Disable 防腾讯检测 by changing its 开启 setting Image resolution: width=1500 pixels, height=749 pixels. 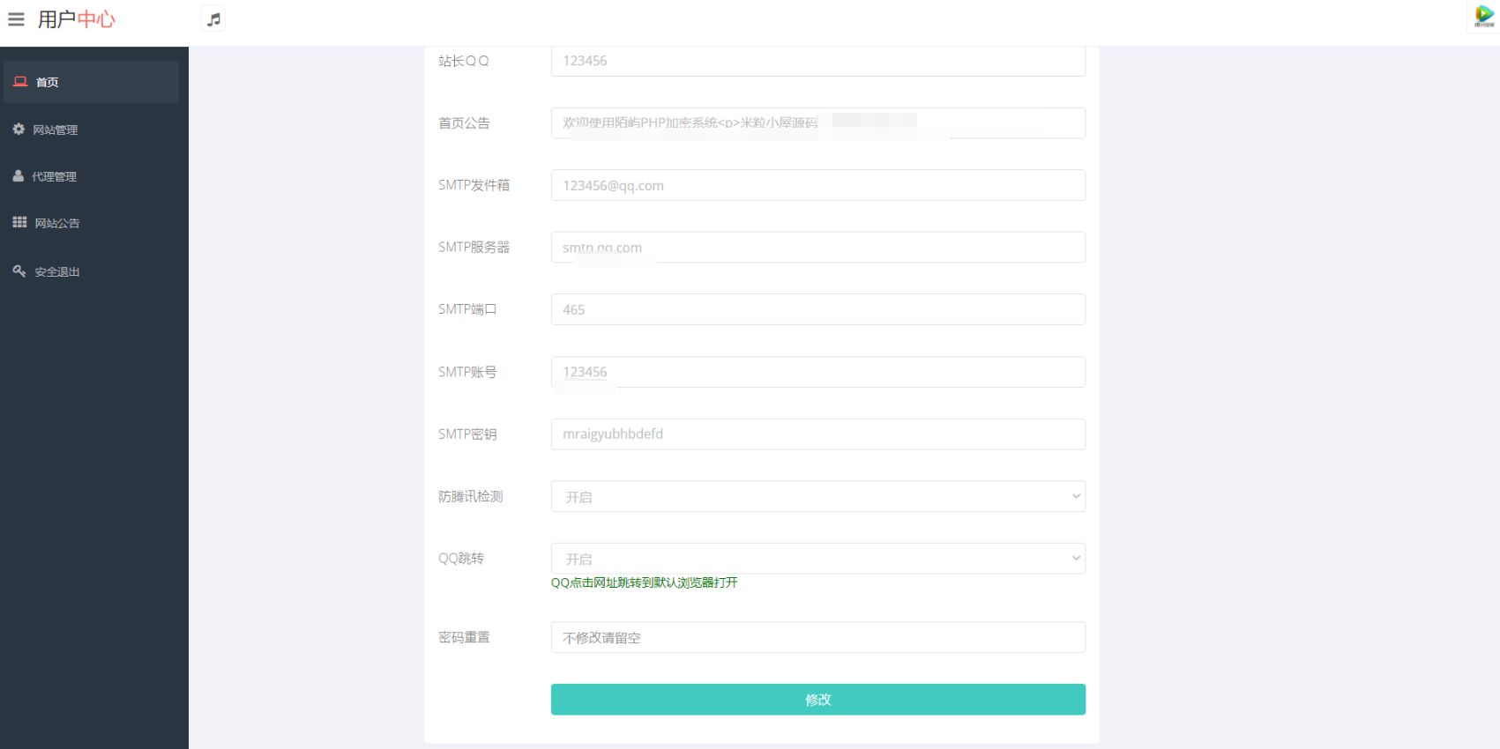pos(817,496)
